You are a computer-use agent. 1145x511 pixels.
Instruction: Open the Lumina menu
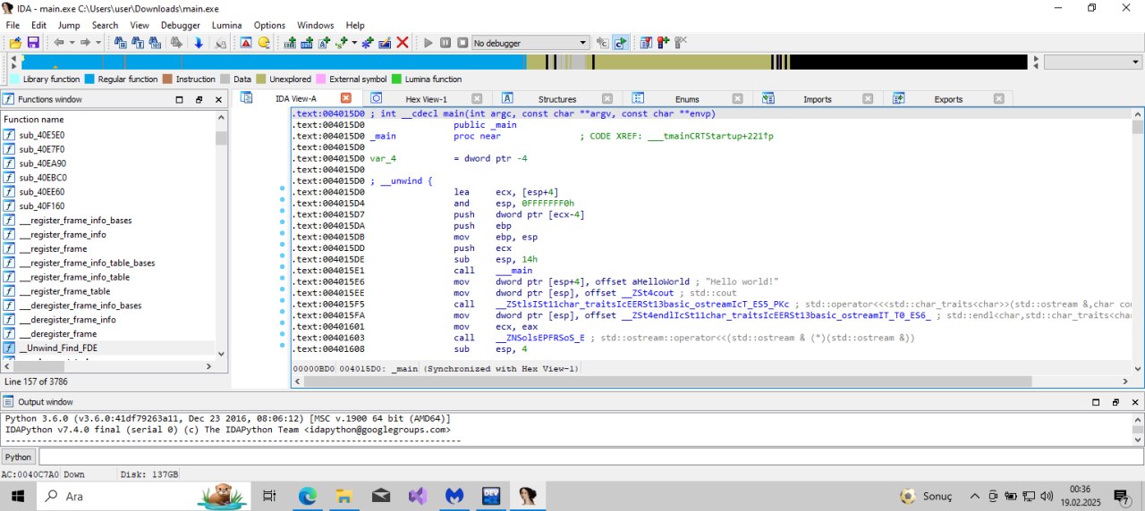(227, 25)
